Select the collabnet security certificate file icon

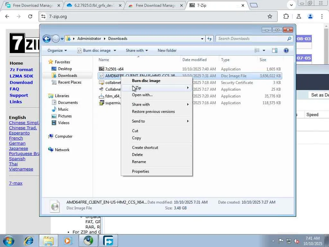tap(102, 83)
